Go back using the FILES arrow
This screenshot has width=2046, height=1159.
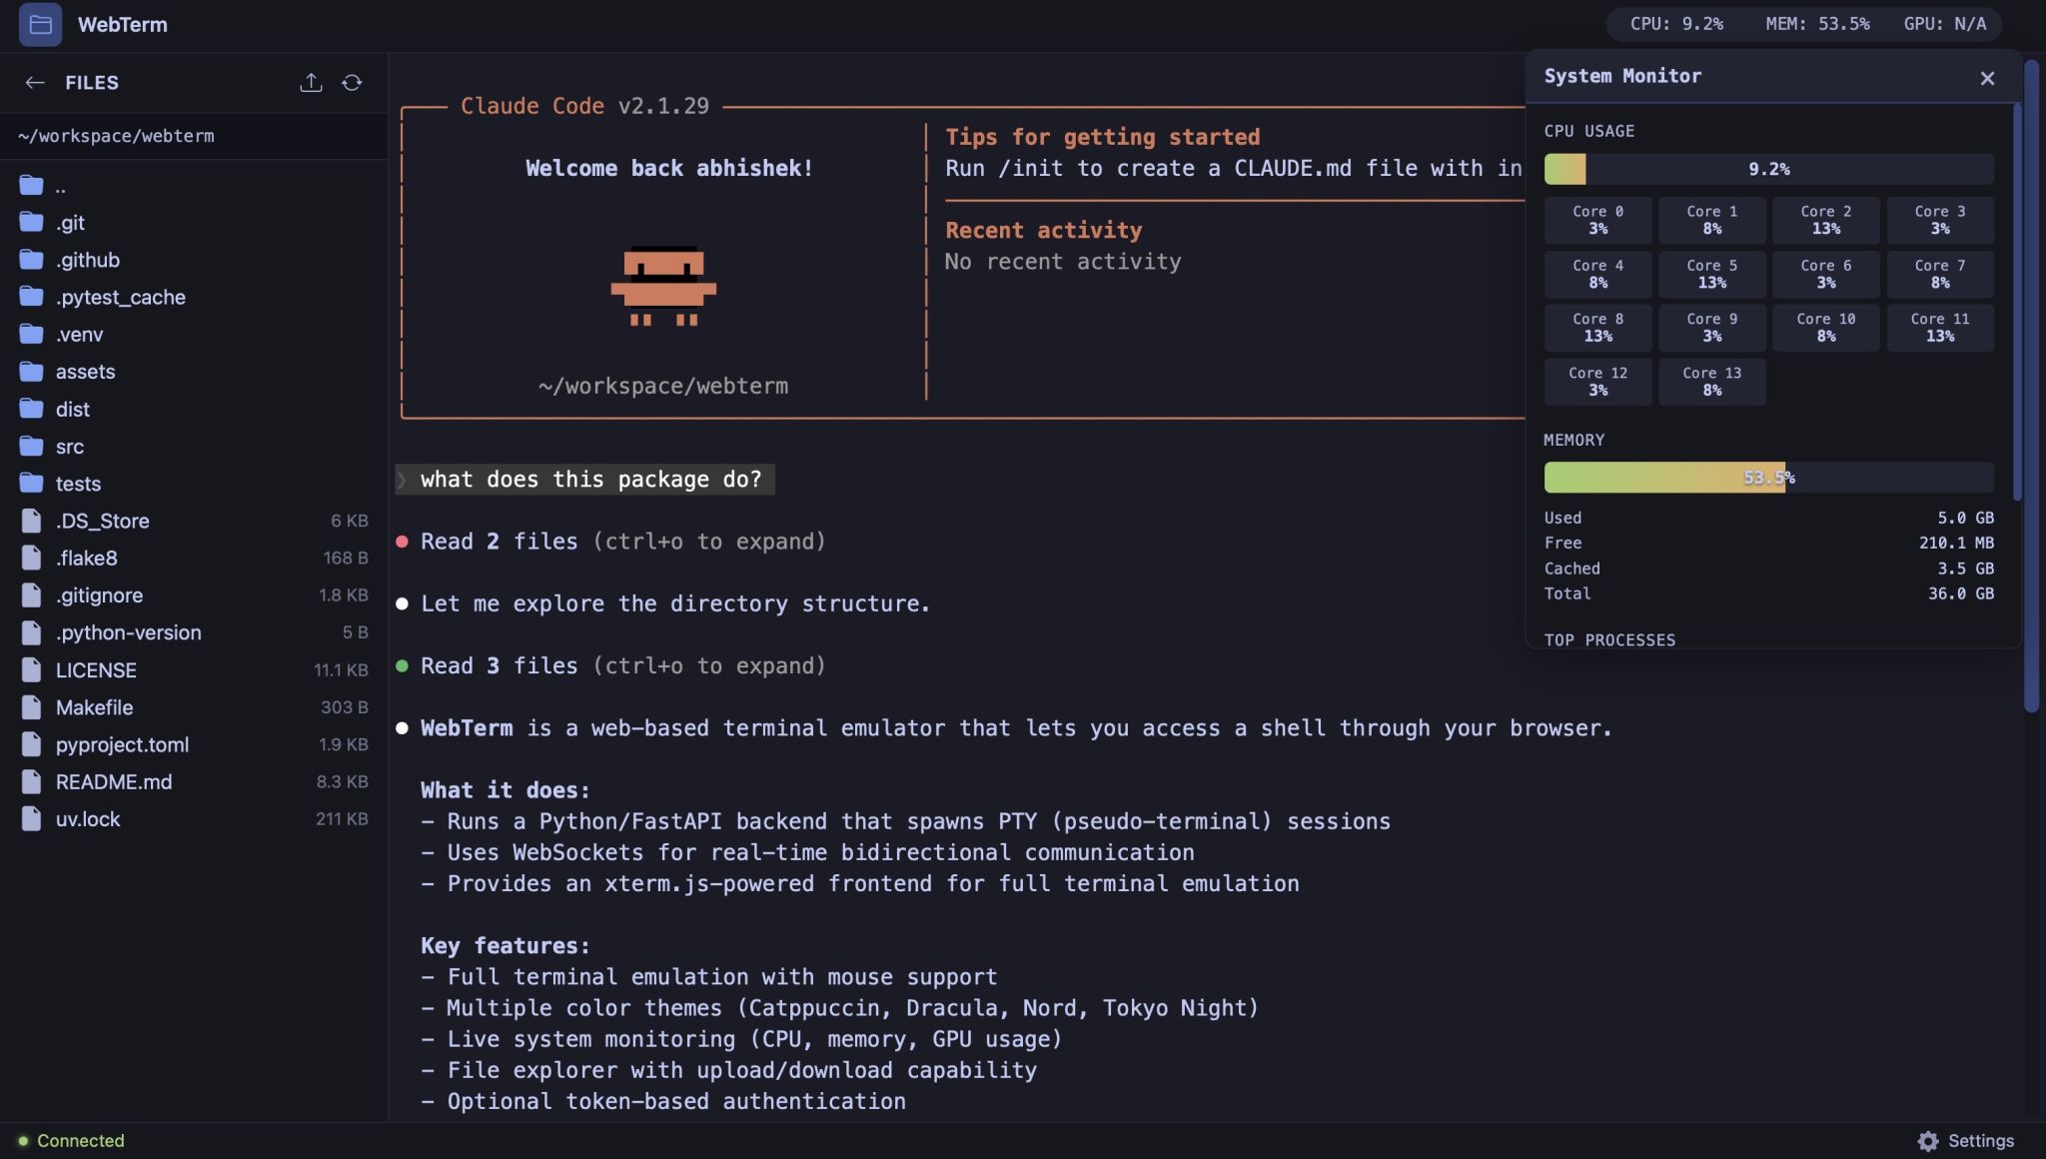click(35, 83)
